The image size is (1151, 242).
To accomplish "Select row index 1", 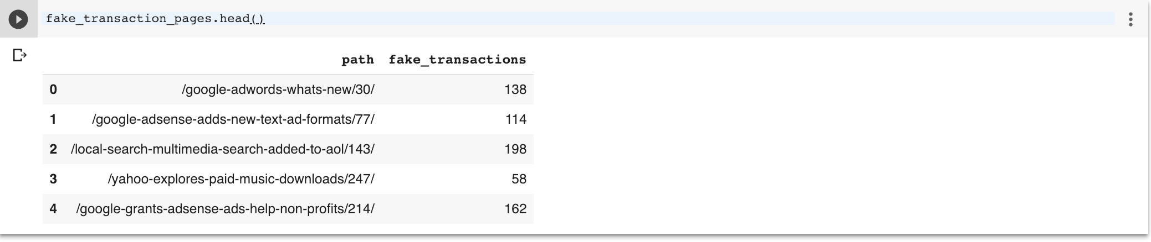I will pos(53,119).
